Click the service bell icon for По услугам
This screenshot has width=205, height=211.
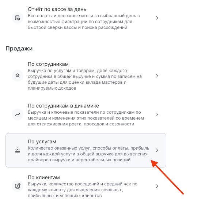click(x=18, y=150)
